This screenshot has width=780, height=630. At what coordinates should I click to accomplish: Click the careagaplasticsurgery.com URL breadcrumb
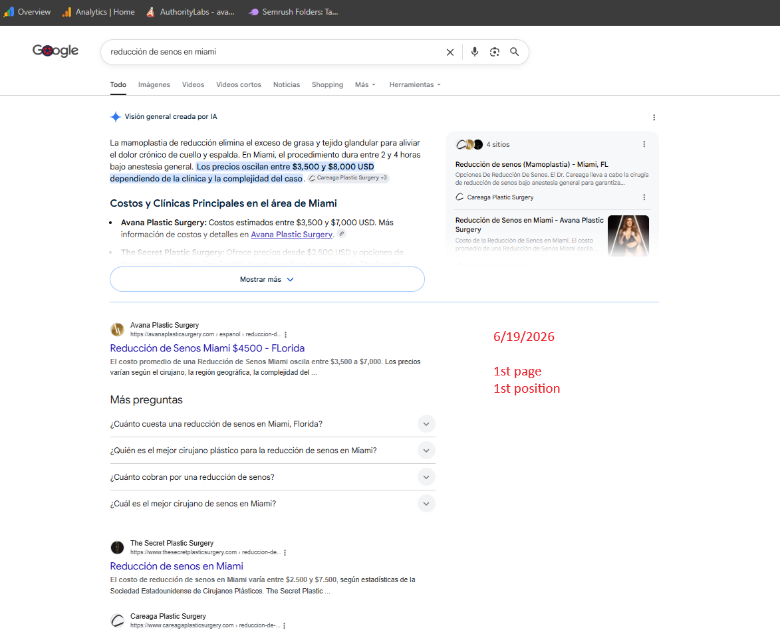pyautogui.click(x=205, y=625)
